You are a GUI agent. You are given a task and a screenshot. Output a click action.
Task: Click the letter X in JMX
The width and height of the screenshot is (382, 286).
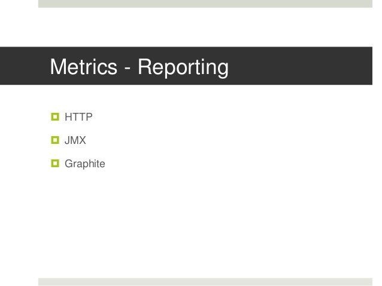point(83,140)
